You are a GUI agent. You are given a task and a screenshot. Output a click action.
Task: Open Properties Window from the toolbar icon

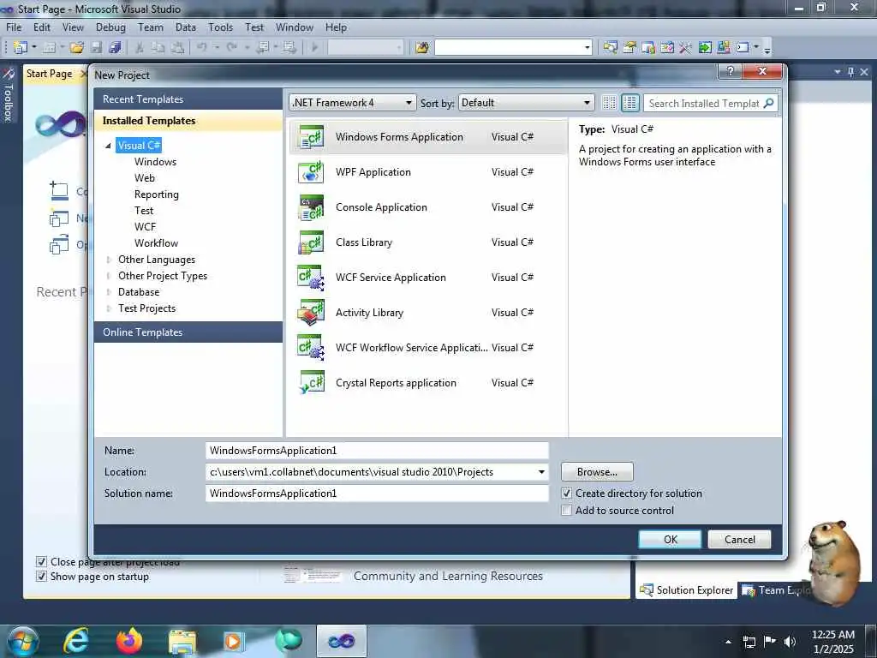(629, 48)
